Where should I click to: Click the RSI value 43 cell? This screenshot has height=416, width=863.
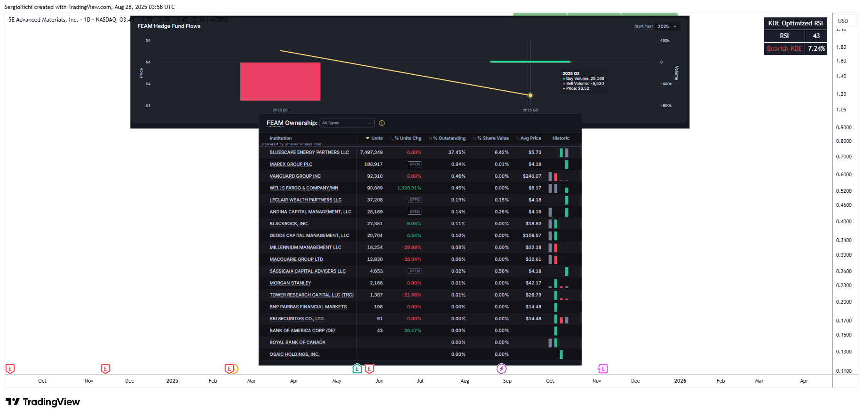(816, 36)
